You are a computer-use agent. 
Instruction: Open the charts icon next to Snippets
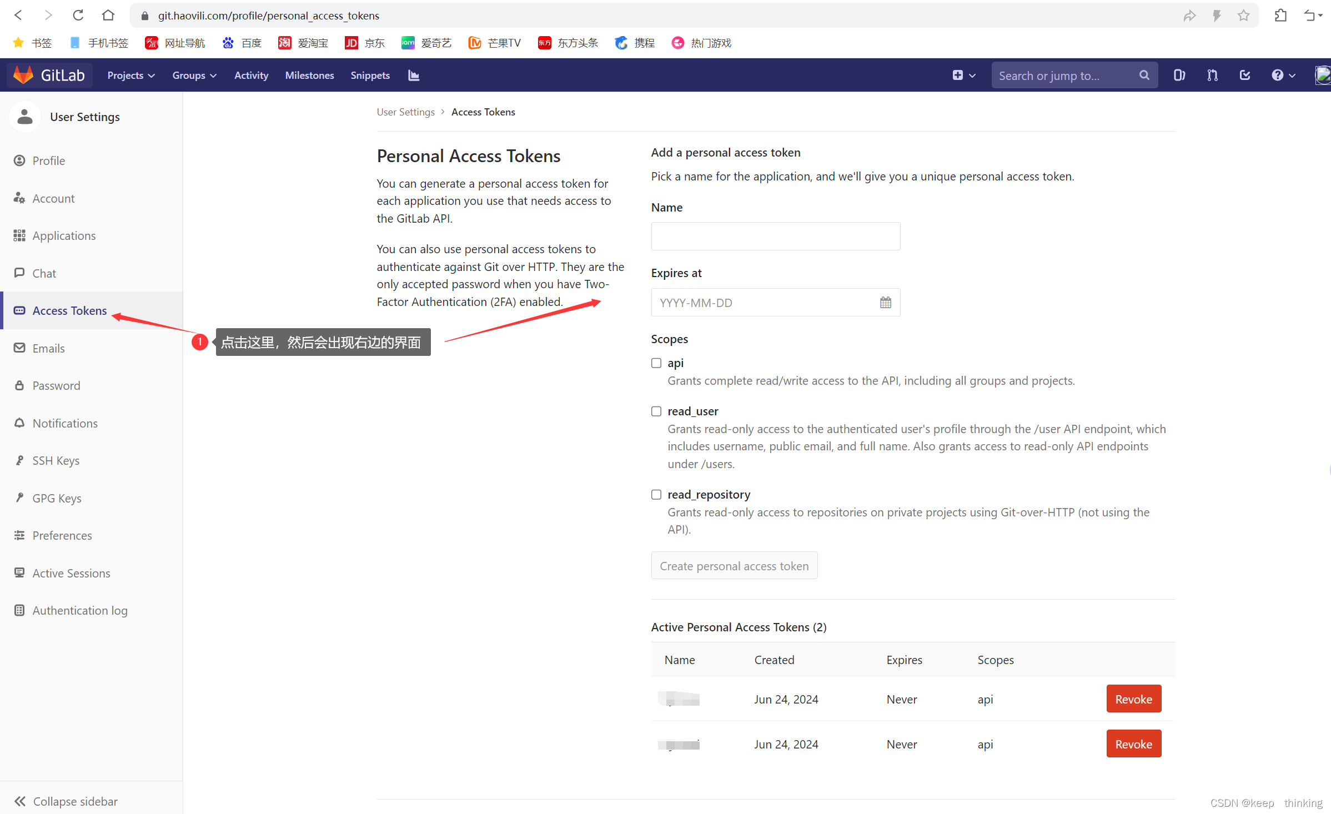coord(413,75)
